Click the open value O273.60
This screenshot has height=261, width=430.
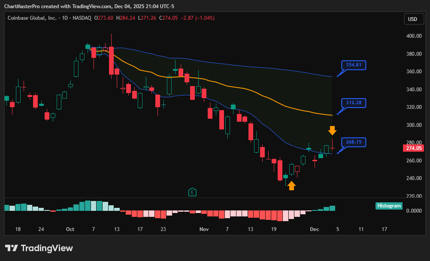pos(104,18)
